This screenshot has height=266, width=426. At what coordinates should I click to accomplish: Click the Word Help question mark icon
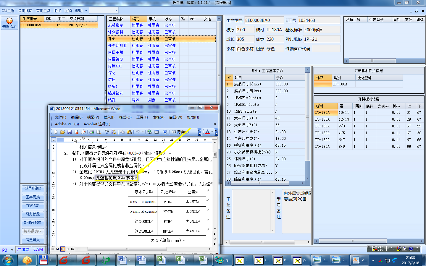pyautogui.click(x=165, y=132)
